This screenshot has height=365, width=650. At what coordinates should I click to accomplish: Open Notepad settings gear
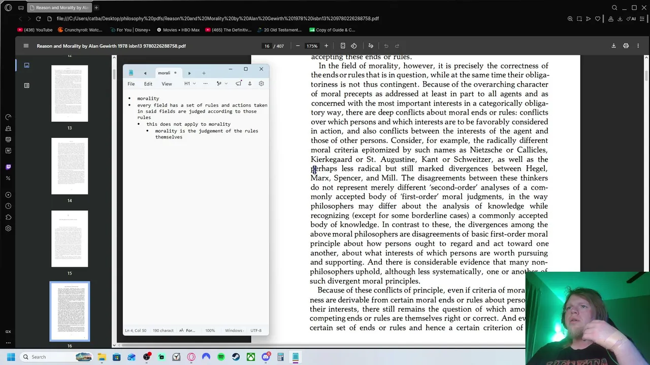pos(261,84)
